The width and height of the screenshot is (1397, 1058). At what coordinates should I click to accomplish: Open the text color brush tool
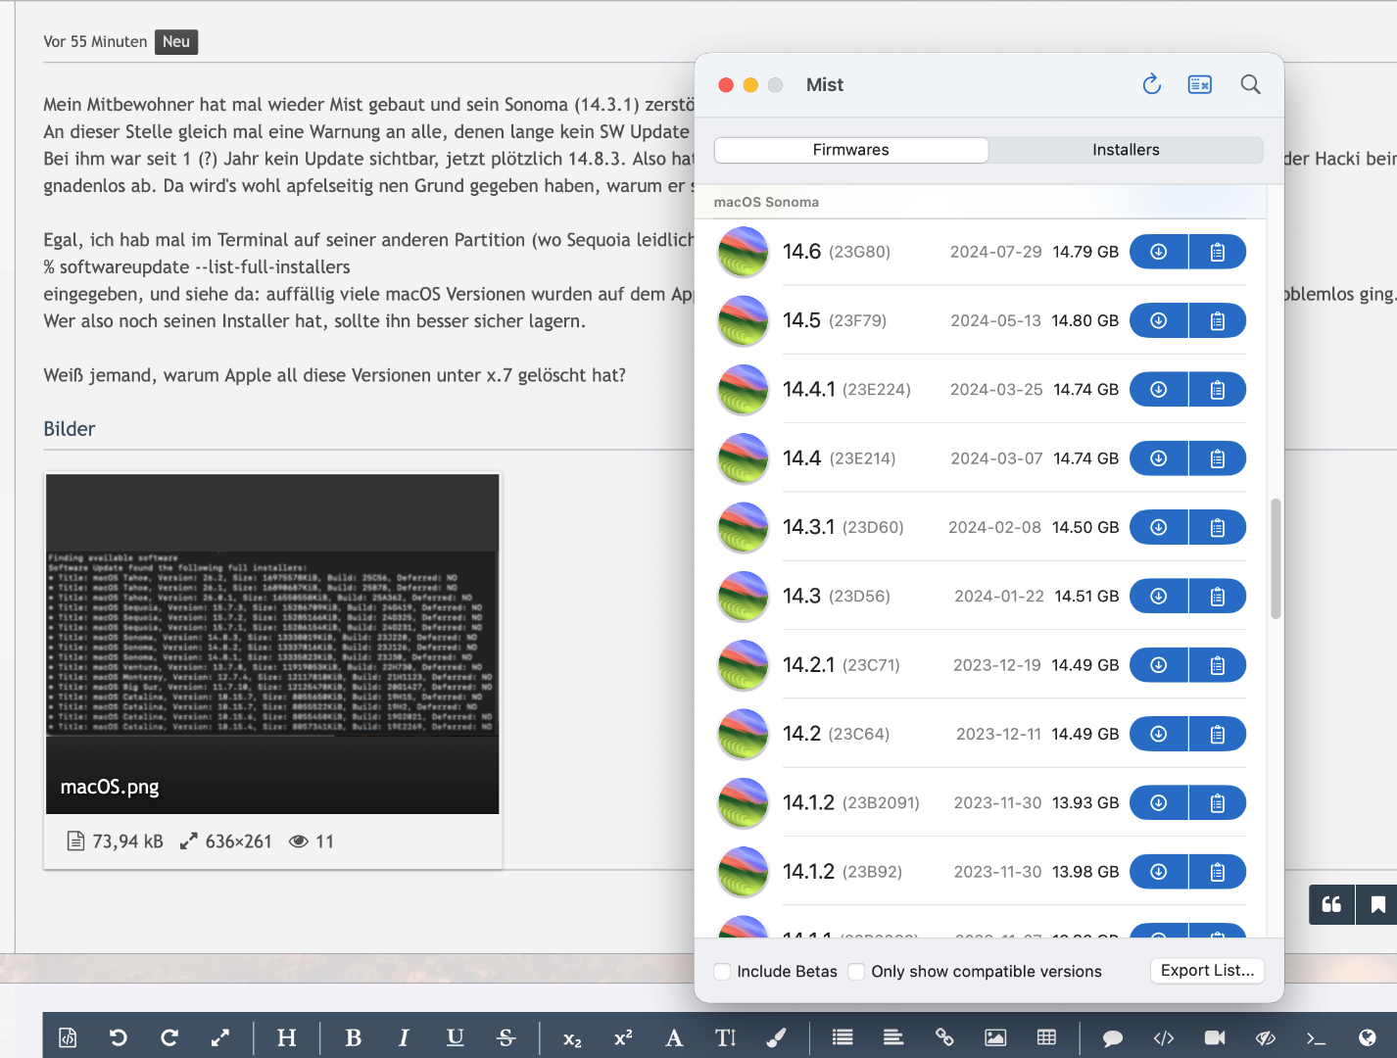[776, 1037]
